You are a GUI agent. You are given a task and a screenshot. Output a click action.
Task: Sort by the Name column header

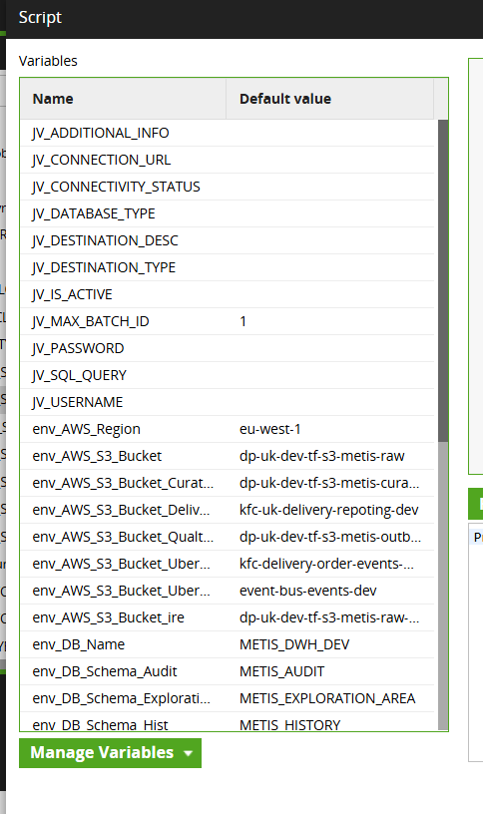point(123,99)
